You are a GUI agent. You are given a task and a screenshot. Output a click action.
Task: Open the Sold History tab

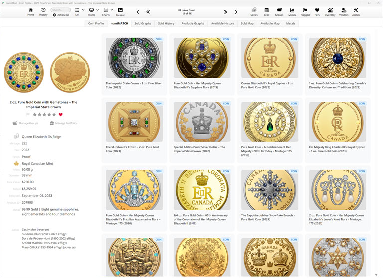pyautogui.click(x=166, y=24)
